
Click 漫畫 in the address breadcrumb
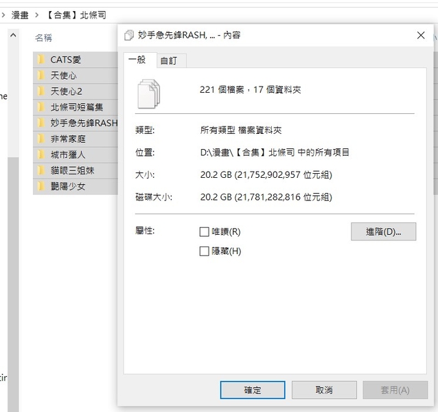click(20, 15)
